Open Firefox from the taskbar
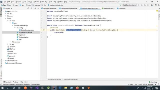This screenshot has width=160, height=90. (77, 88)
